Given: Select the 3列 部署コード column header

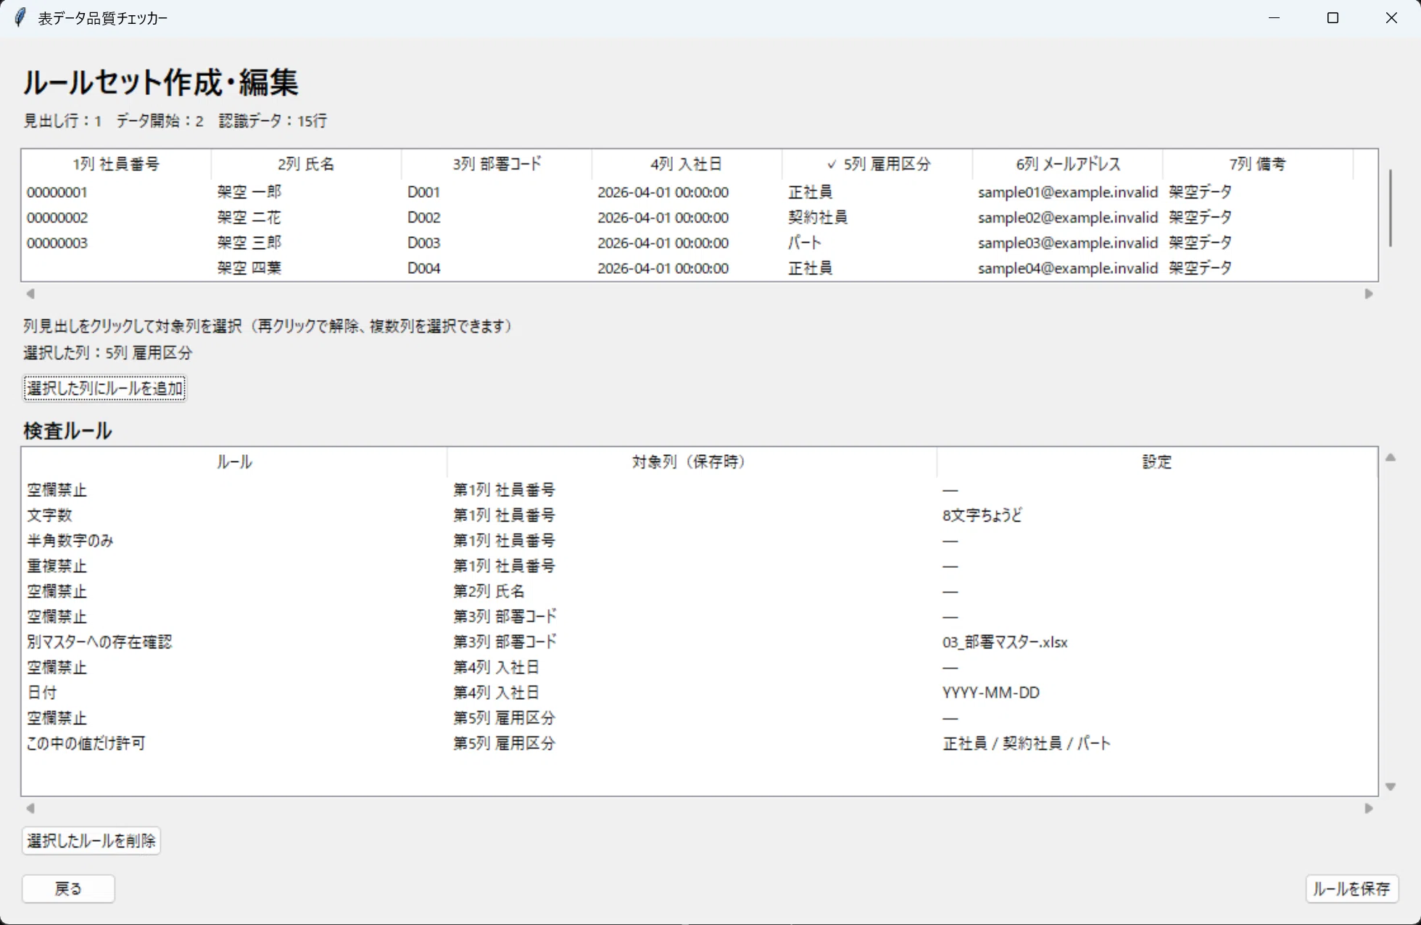Looking at the screenshot, I should point(497,164).
